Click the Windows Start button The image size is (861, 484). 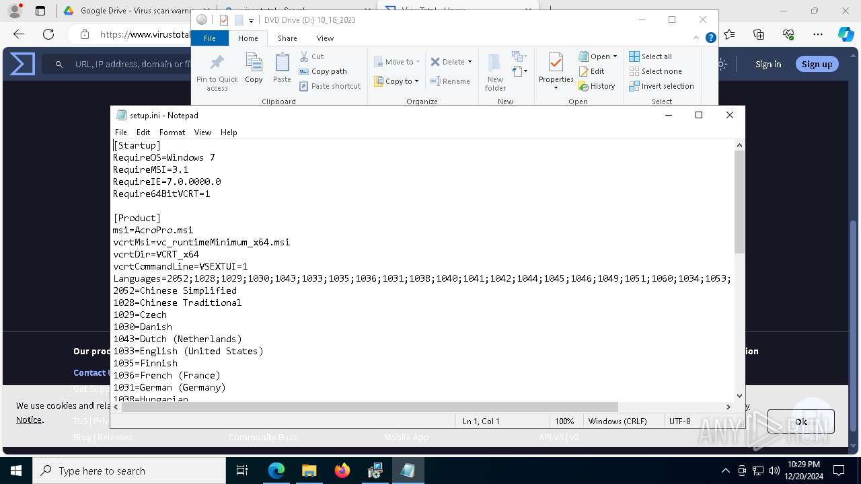tap(16, 471)
